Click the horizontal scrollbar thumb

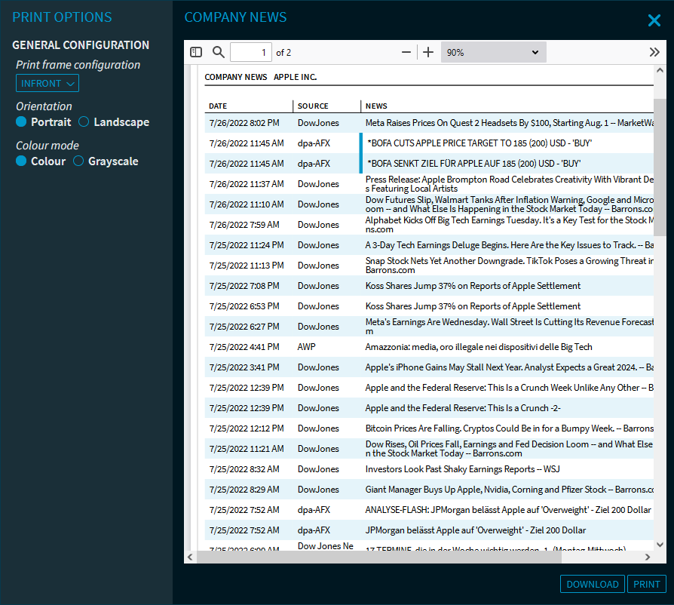pos(378,557)
